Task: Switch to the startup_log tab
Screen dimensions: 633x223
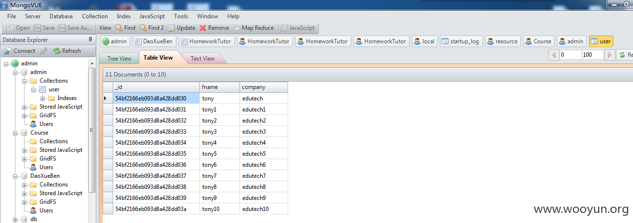Action: click(461, 41)
